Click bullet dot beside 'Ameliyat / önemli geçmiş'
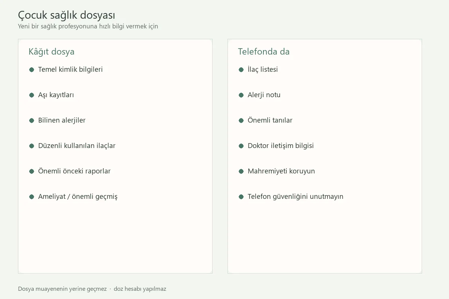Image resolution: width=449 pixels, height=299 pixels. pyautogui.click(x=32, y=197)
